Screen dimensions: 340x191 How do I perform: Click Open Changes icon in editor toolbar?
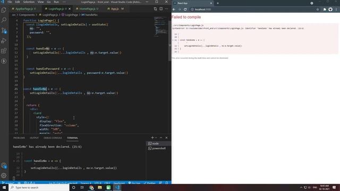tap(155, 9)
